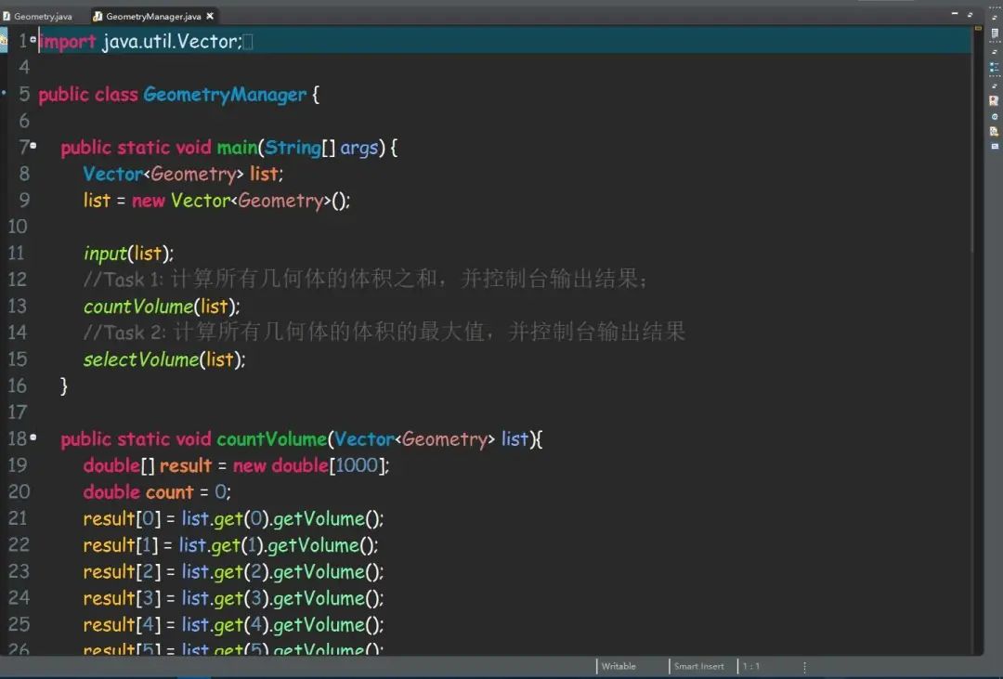Click line number 10 in the gutter
Screen dimensions: 1003x679
pyautogui.click(x=18, y=228)
